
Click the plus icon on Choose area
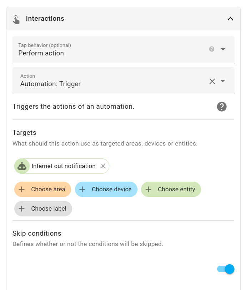pos(22,189)
